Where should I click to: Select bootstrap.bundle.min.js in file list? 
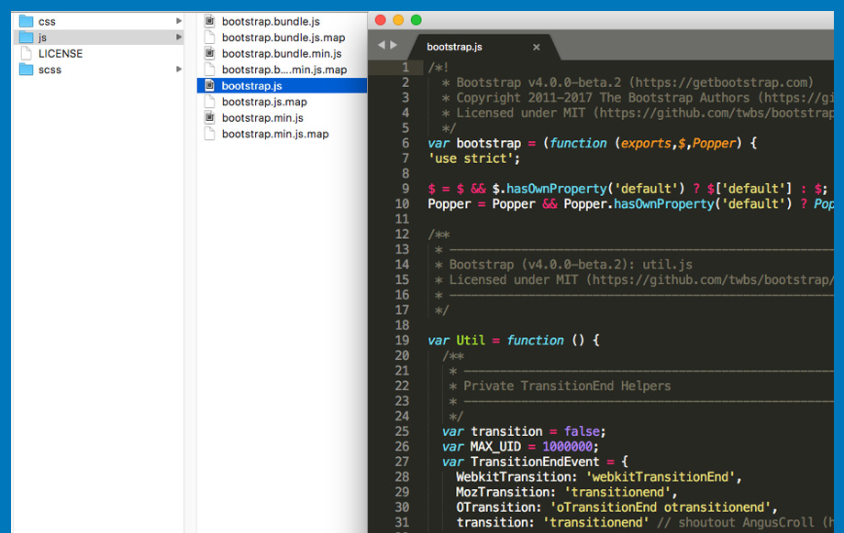pyautogui.click(x=282, y=54)
